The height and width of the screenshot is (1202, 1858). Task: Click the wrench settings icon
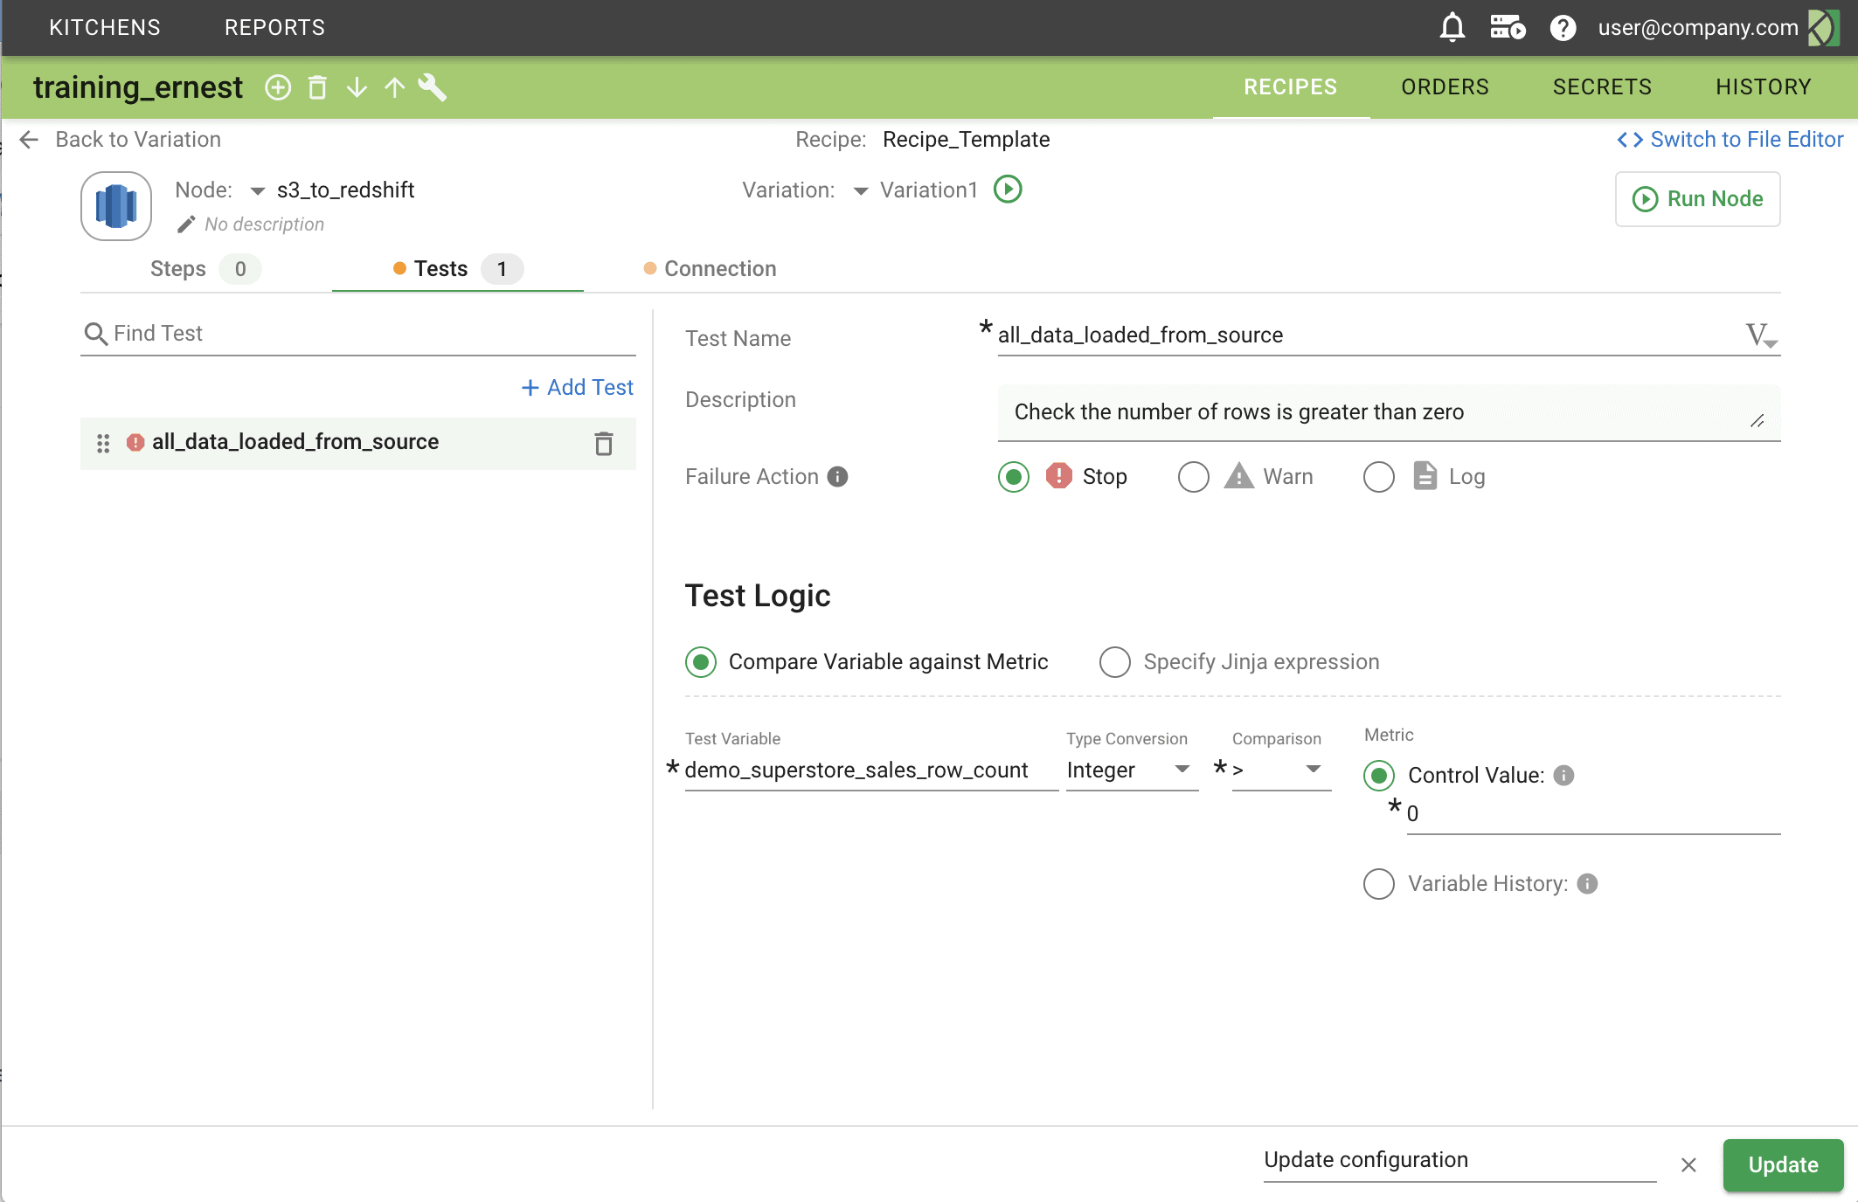(433, 87)
